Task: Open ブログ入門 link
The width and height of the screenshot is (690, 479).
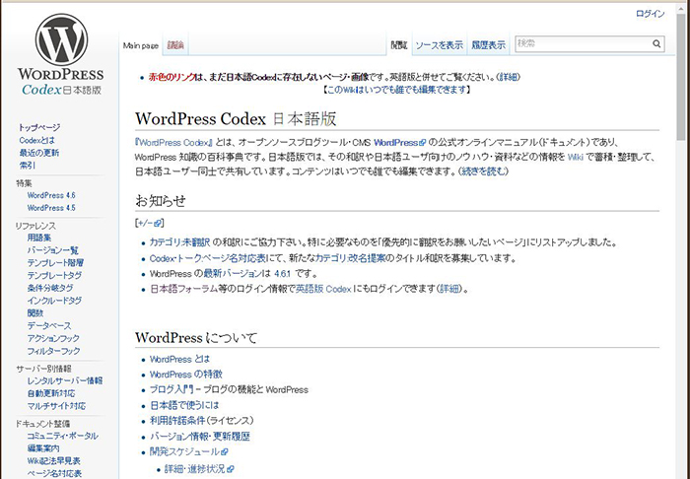Action: 172,390
